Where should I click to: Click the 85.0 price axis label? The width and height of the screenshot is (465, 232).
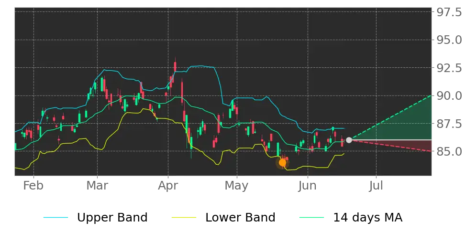tap(449, 151)
